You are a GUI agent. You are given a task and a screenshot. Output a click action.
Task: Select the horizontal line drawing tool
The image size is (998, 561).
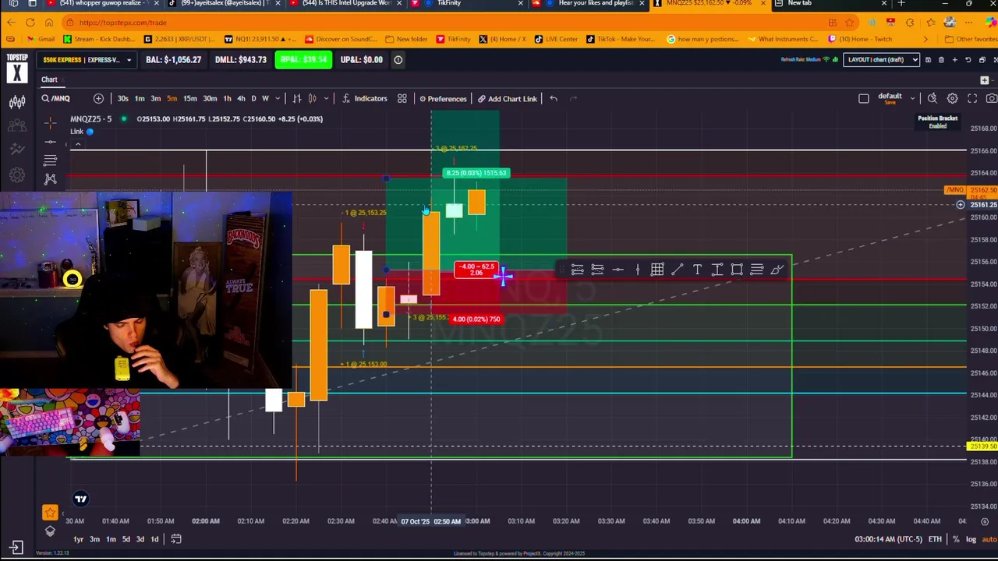tap(50, 142)
